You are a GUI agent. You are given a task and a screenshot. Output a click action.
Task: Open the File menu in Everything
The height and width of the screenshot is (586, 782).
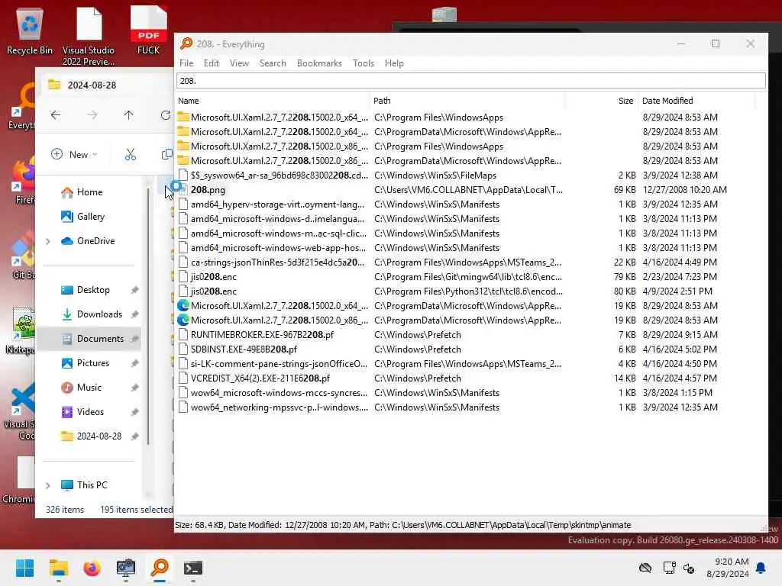pos(186,63)
